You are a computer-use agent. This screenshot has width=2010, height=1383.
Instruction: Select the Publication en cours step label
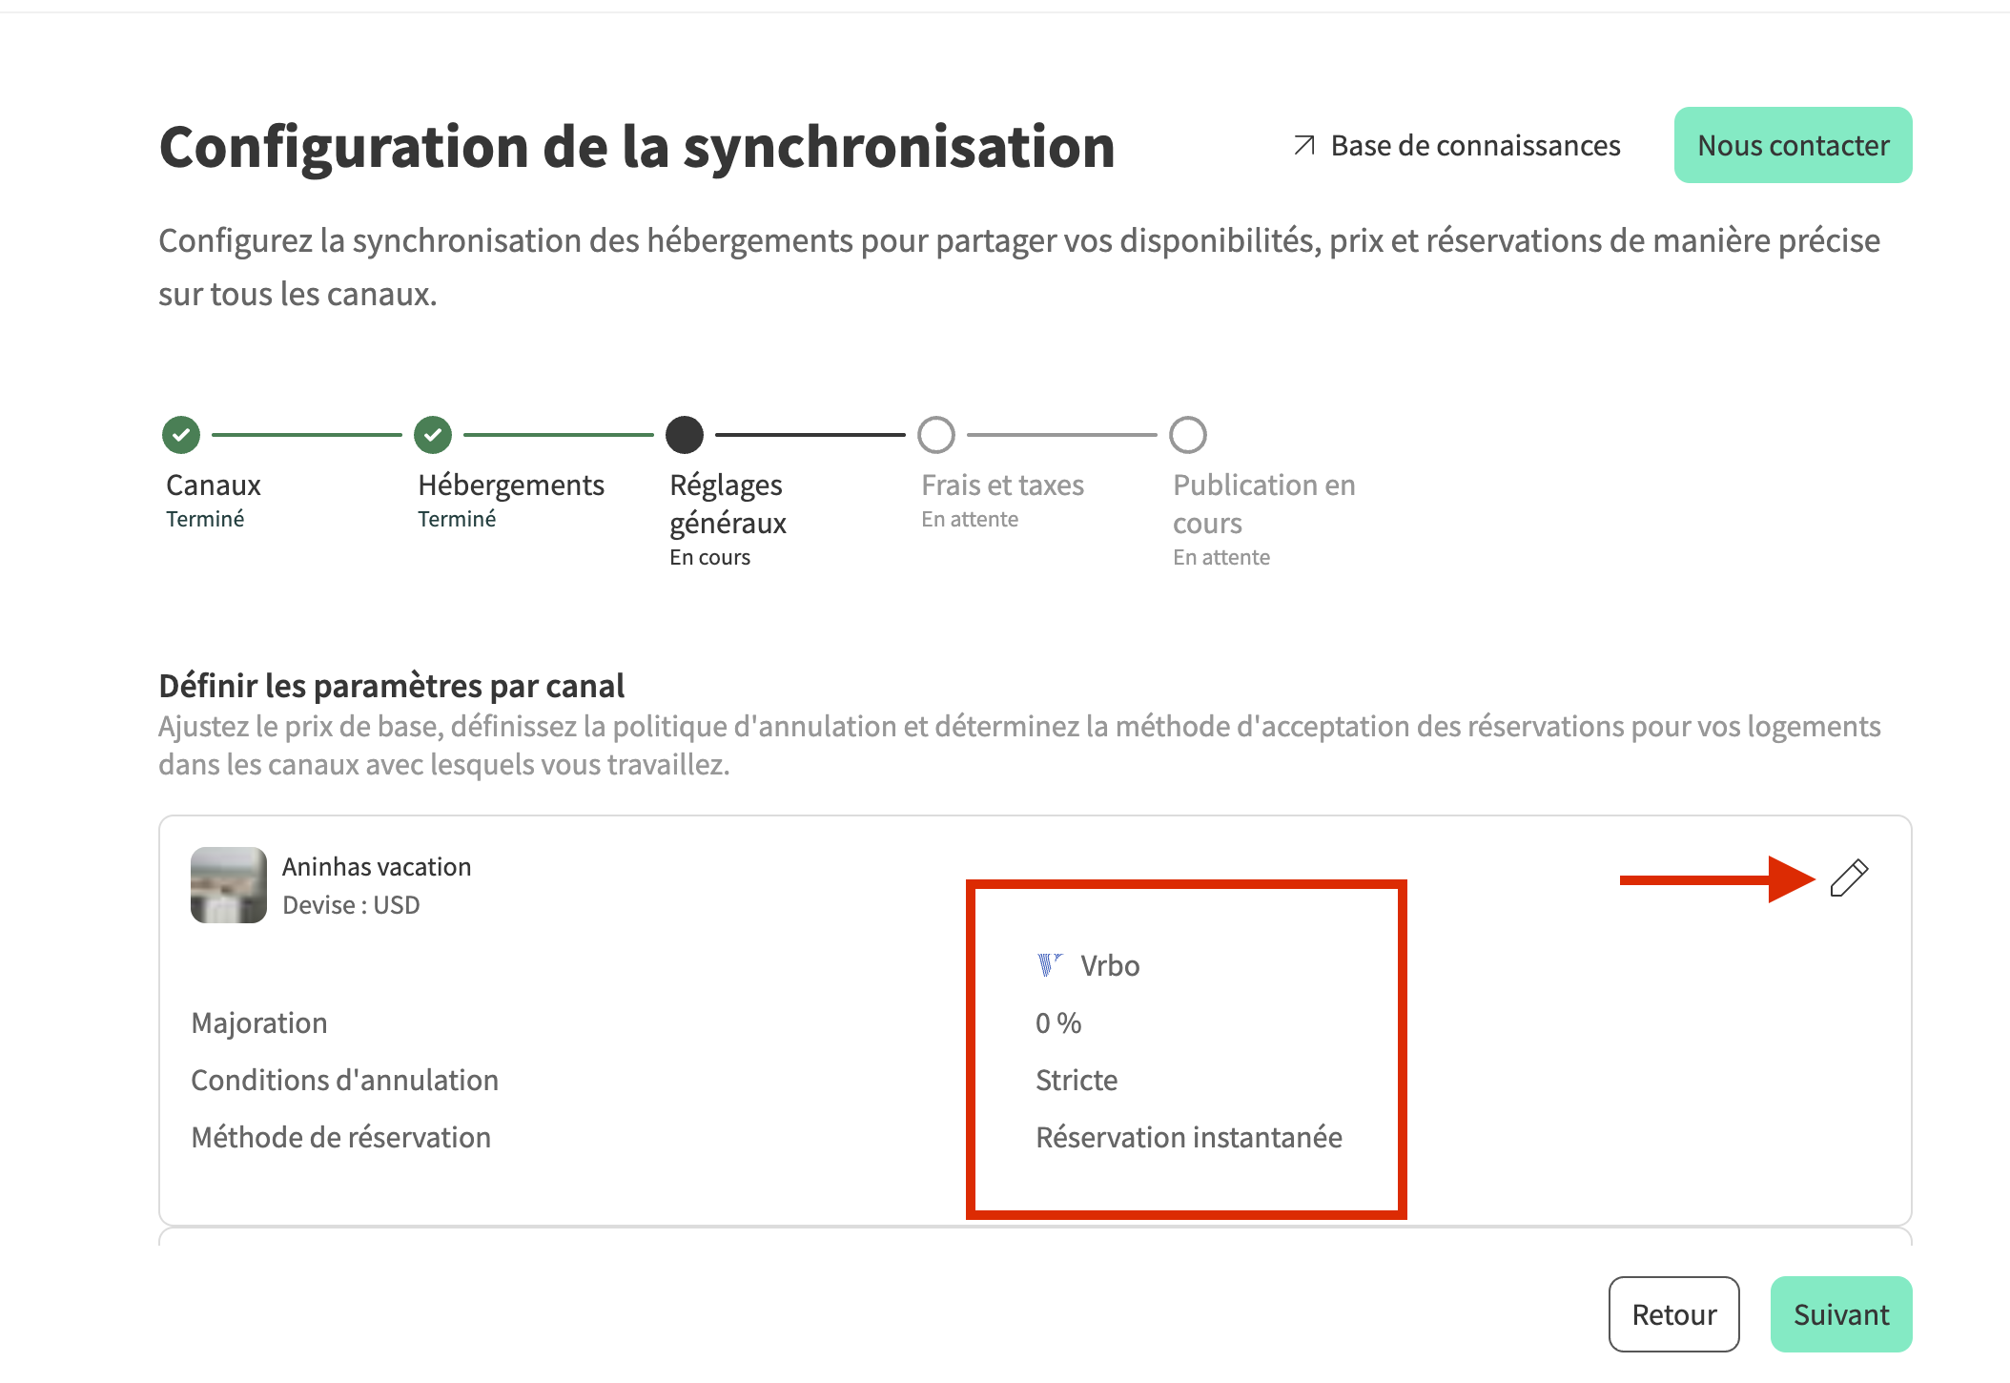point(1263,504)
